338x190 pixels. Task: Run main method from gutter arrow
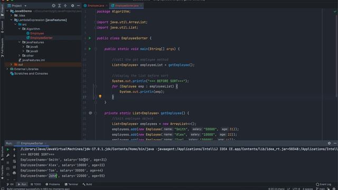tap(90, 49)
